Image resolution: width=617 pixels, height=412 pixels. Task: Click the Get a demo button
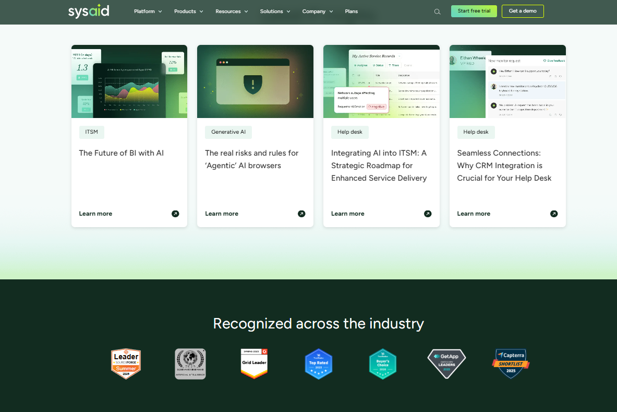(x=523, y=10)
